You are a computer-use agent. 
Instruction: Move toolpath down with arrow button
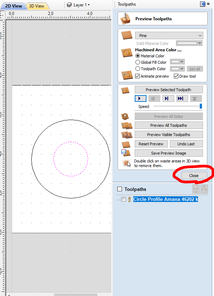204,189
